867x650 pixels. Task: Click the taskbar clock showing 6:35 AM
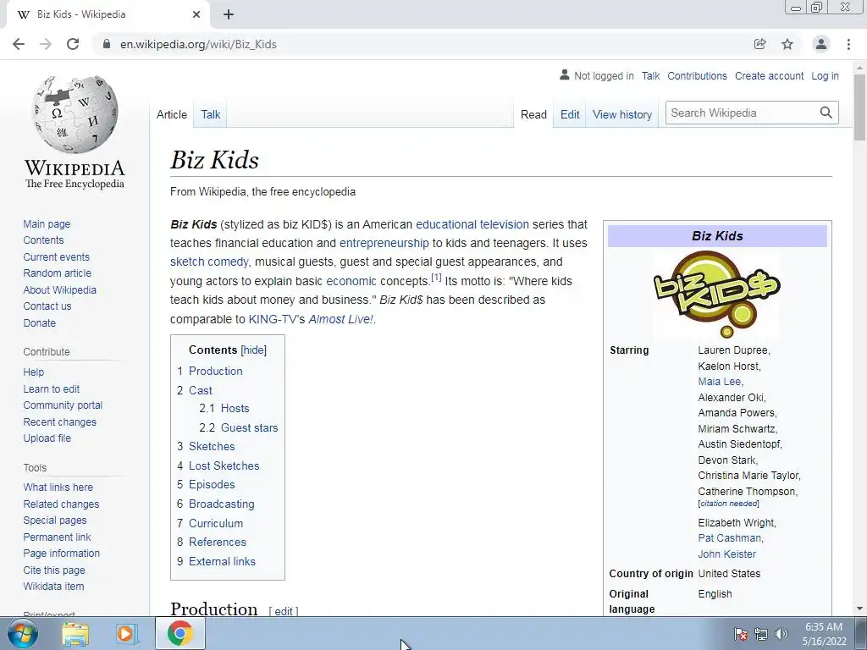click(824, 634)
